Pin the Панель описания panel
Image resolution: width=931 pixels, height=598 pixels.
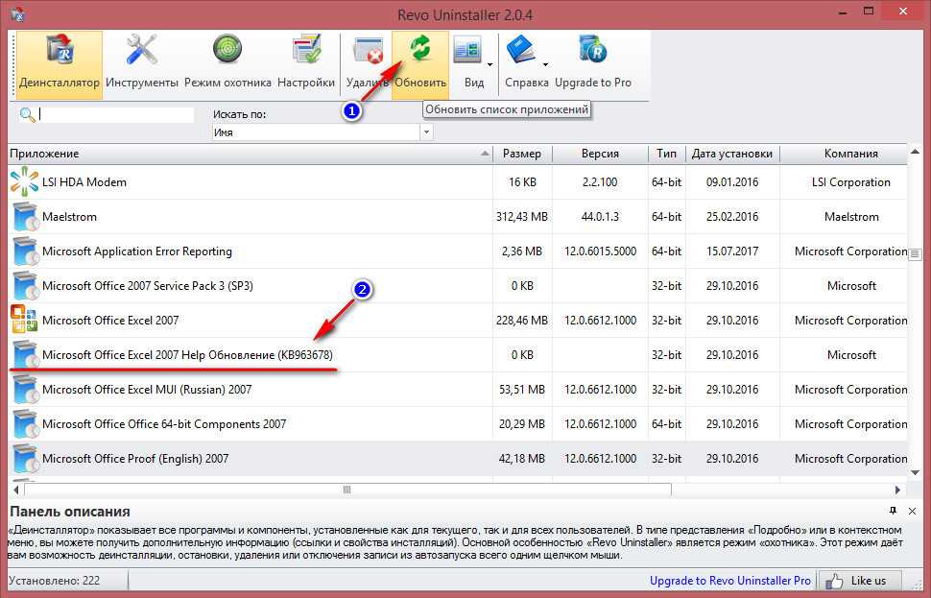pos(893,511)
